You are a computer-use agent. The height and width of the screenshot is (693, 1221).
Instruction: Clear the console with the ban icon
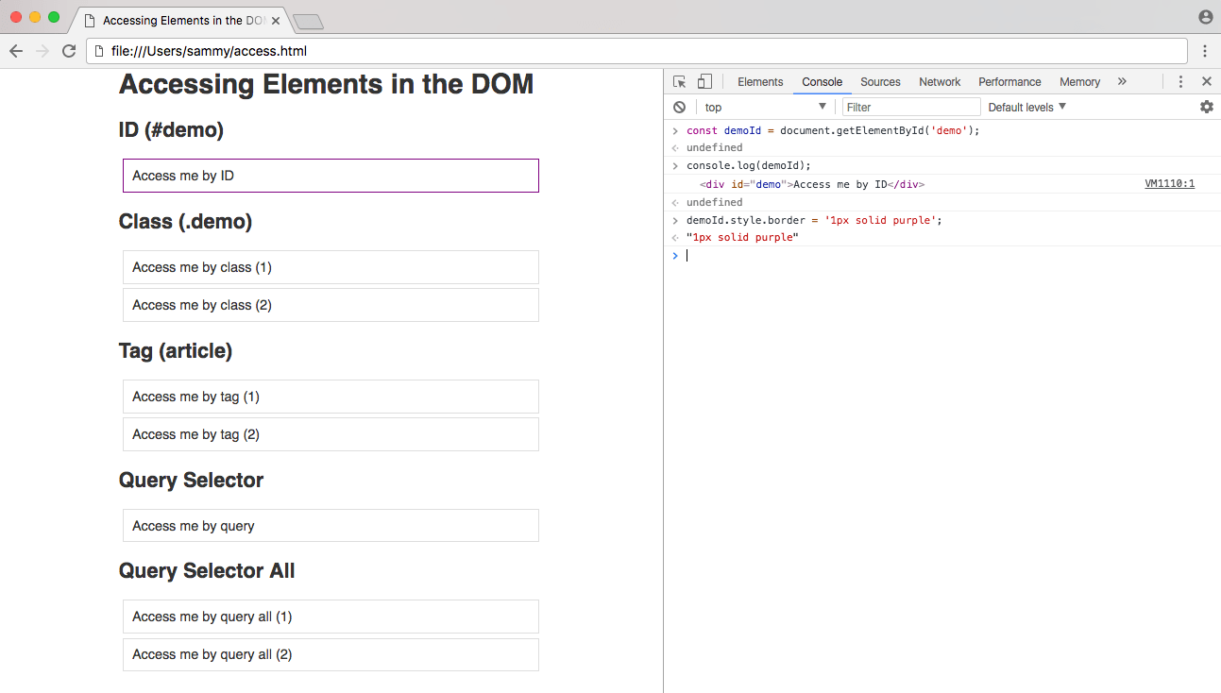point(679,108)
